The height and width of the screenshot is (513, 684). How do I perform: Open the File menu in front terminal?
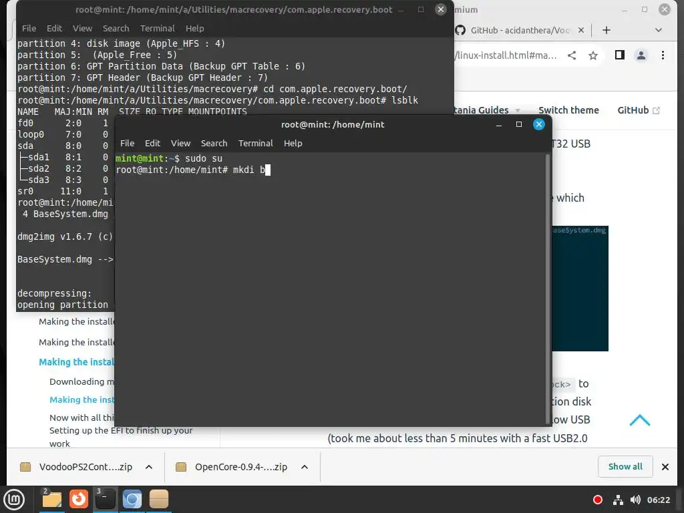tap(127, 143)
